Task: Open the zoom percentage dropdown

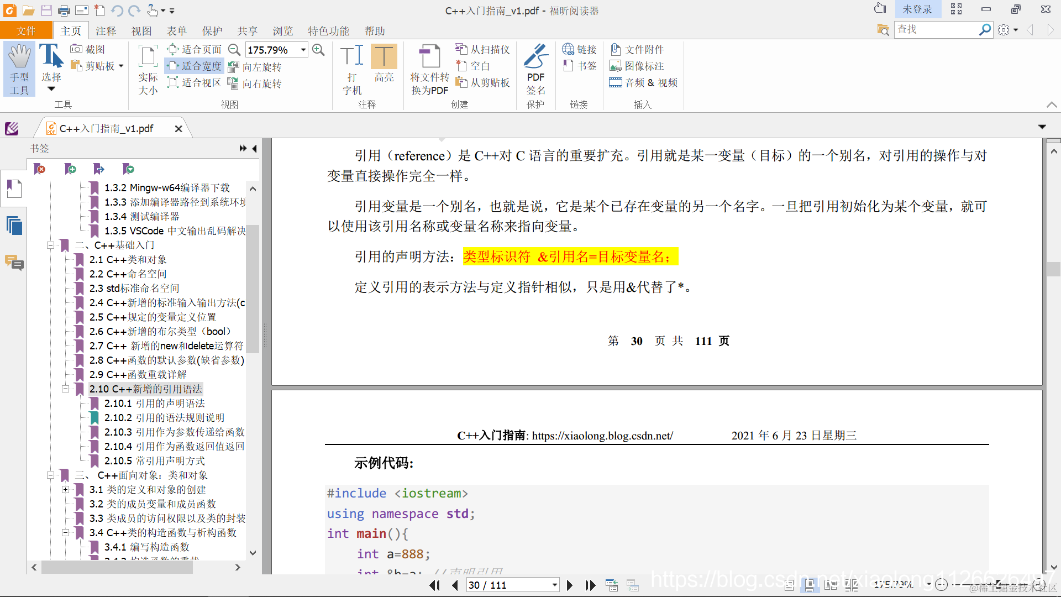Action: 303,50
